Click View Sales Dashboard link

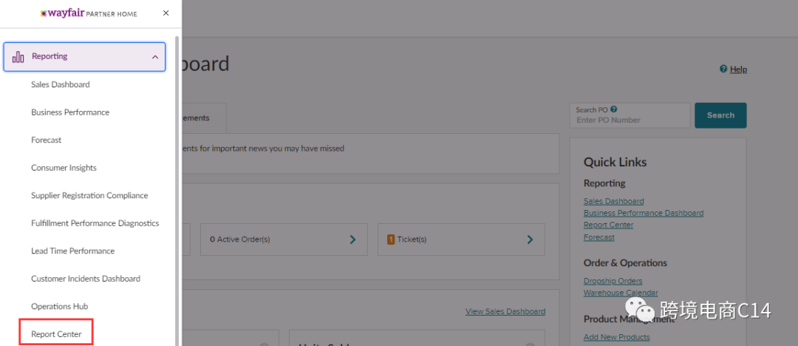[x=505, y=311]
